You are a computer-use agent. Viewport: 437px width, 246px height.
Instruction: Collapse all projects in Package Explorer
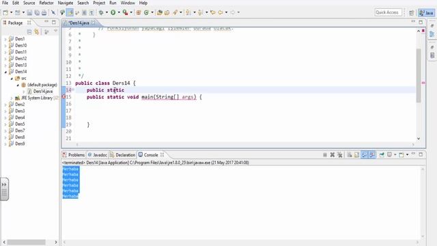click(29, 32)
